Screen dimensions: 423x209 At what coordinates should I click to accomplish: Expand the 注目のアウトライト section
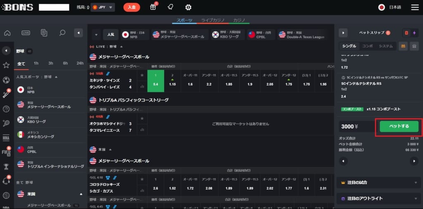point(378,198)
